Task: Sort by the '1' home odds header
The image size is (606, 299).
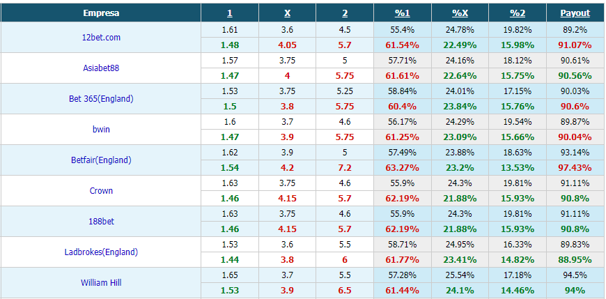Action: point(230,13)
